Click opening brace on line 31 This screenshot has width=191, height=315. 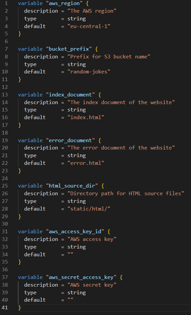[109, 232]
